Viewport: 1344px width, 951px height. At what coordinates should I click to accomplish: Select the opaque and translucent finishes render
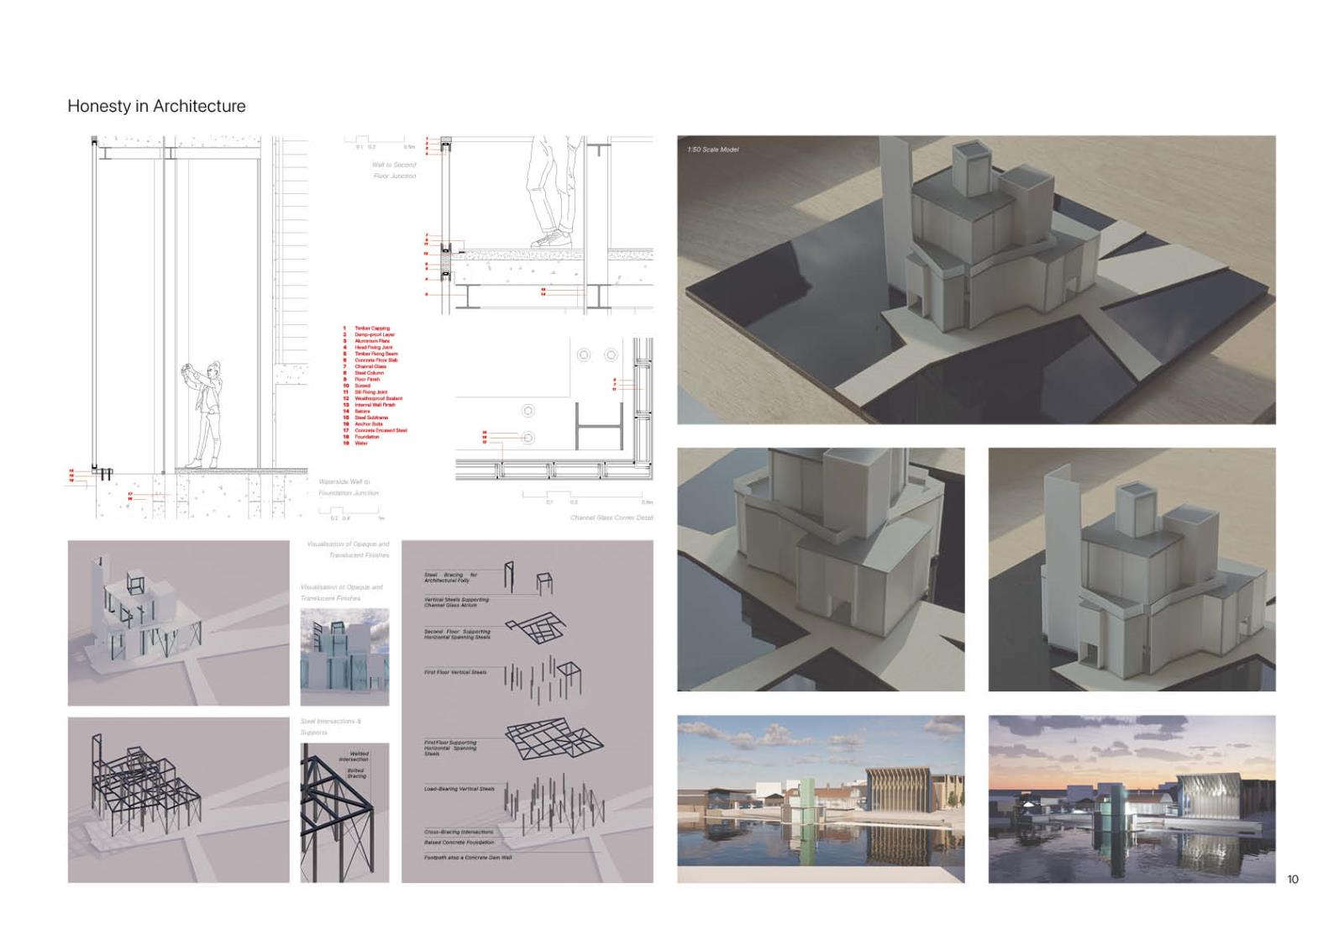(344, 657)
